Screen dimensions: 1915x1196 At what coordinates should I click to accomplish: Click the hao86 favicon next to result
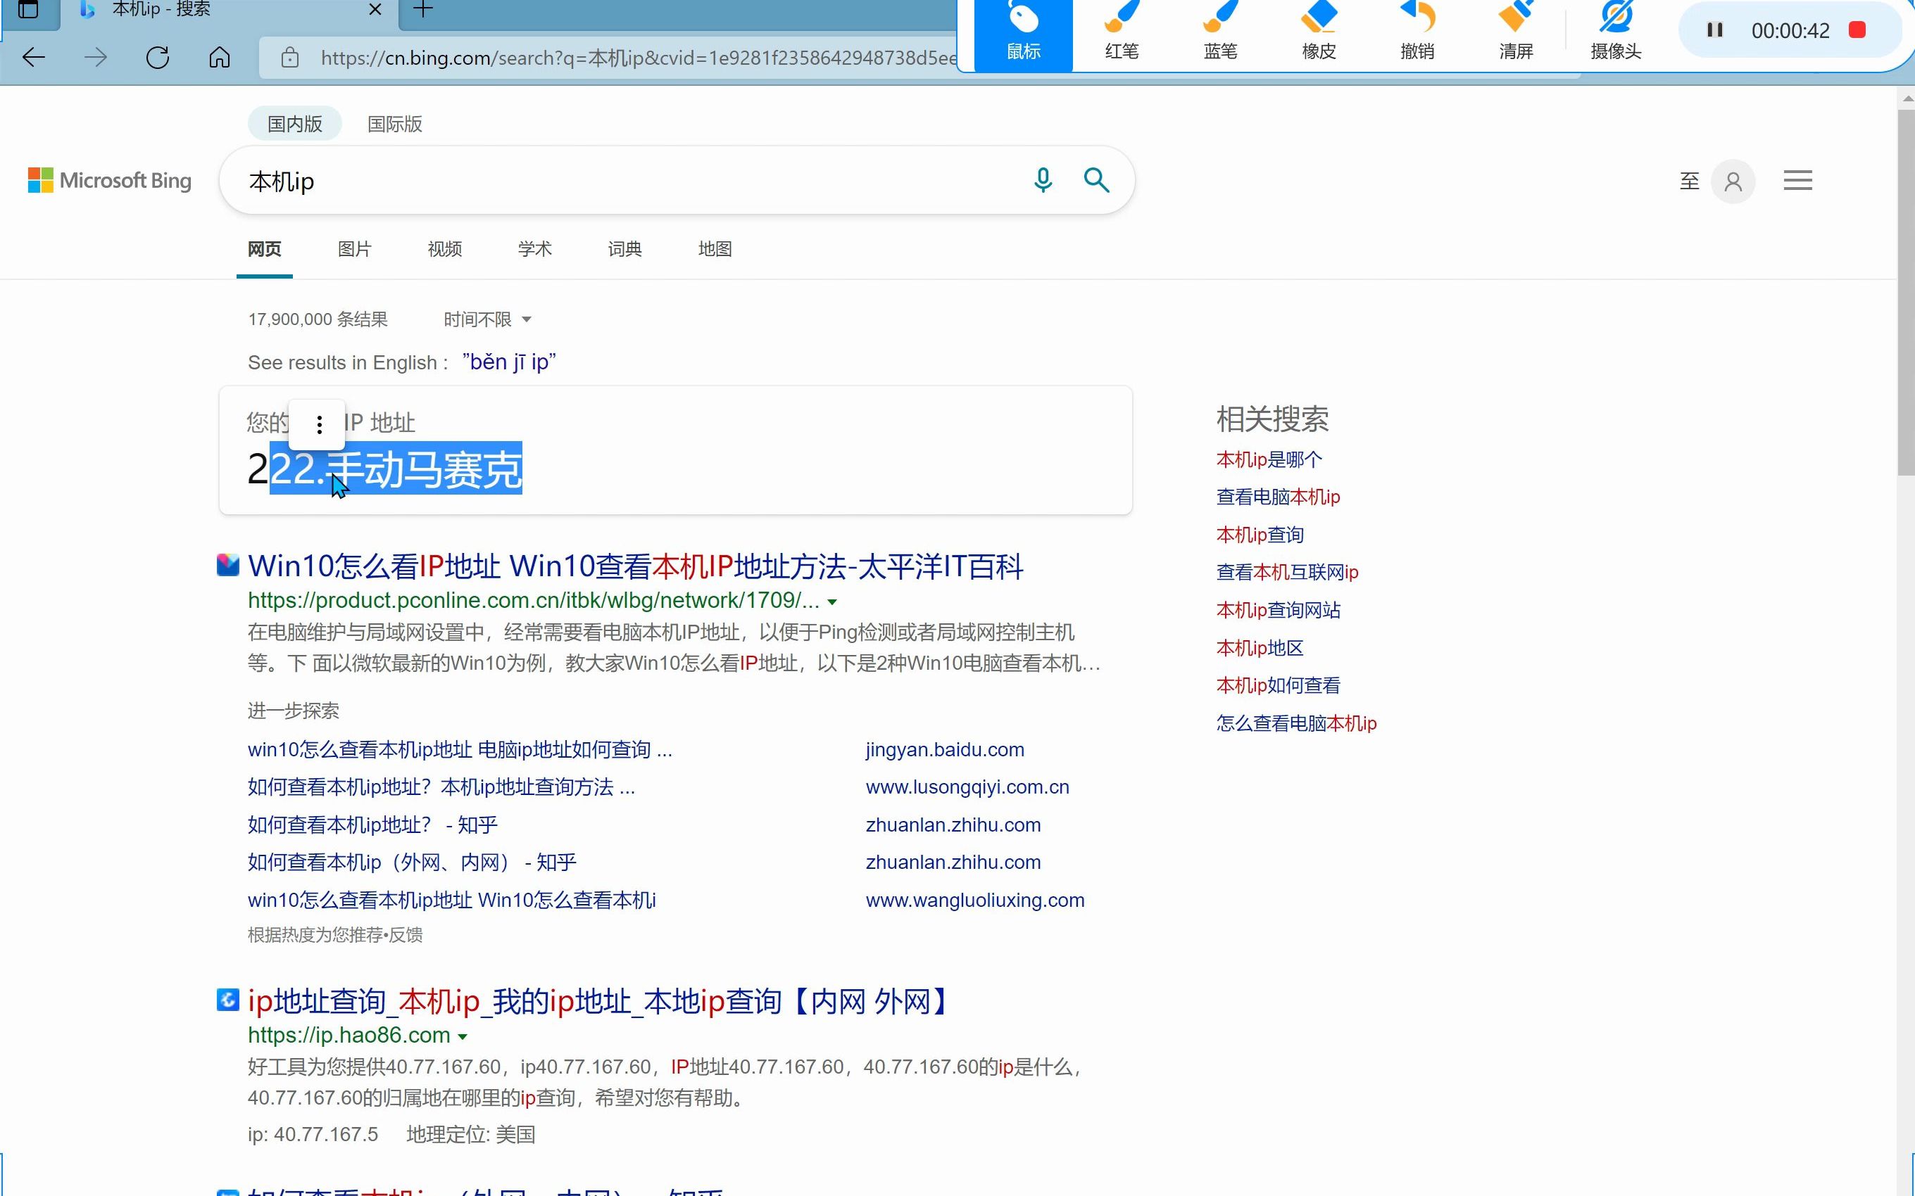point(228,1000)
